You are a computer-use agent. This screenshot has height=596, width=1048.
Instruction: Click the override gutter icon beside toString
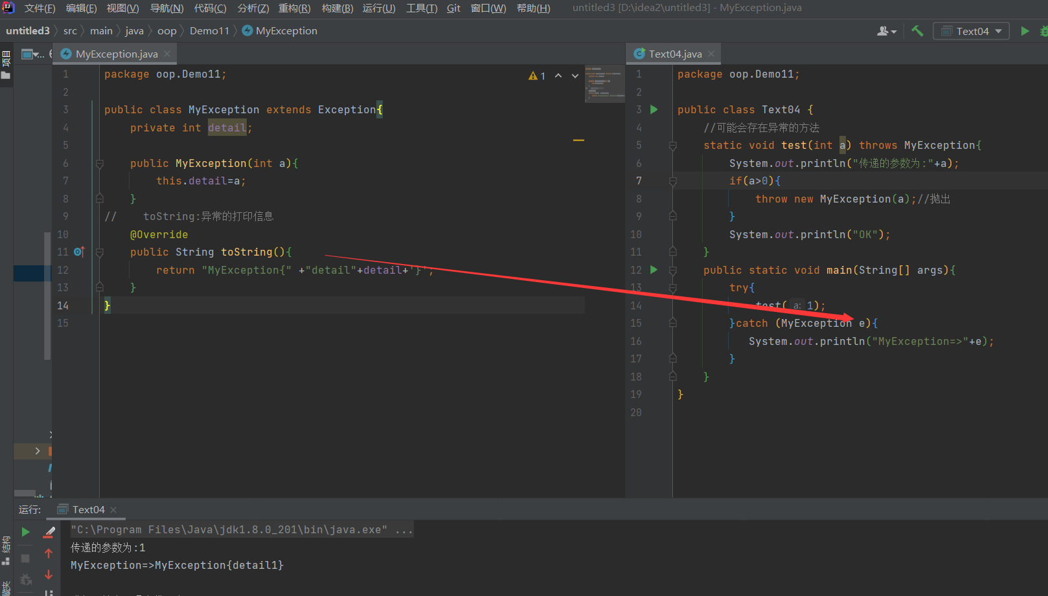click(x=79, y=252)
